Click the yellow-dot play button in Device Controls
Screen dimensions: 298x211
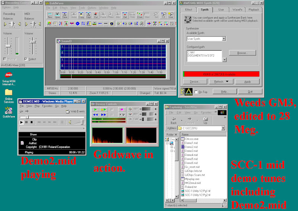(x=104, y=109)
